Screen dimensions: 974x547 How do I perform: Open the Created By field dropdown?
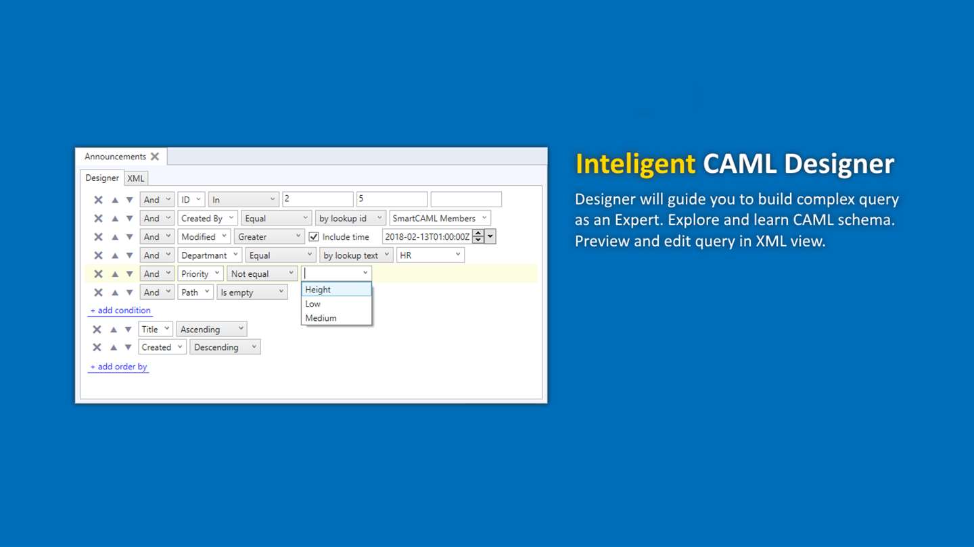coord(208,218)
